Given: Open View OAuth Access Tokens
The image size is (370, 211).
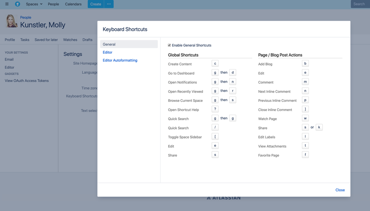Looking at the screenshot, I should [x=27, y=81].
